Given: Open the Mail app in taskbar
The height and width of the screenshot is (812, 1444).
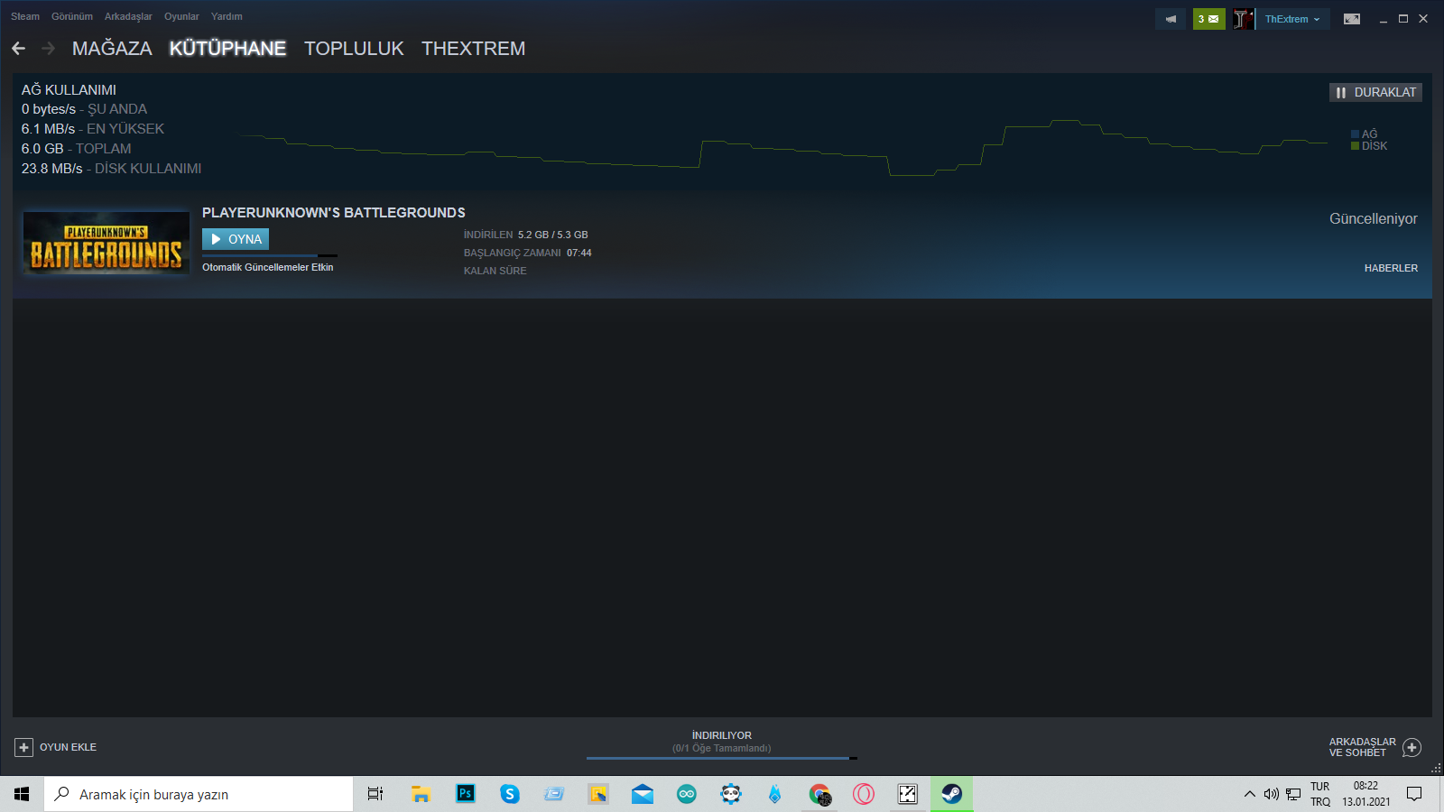Looking at the screenshot, I should coord(643,794).
